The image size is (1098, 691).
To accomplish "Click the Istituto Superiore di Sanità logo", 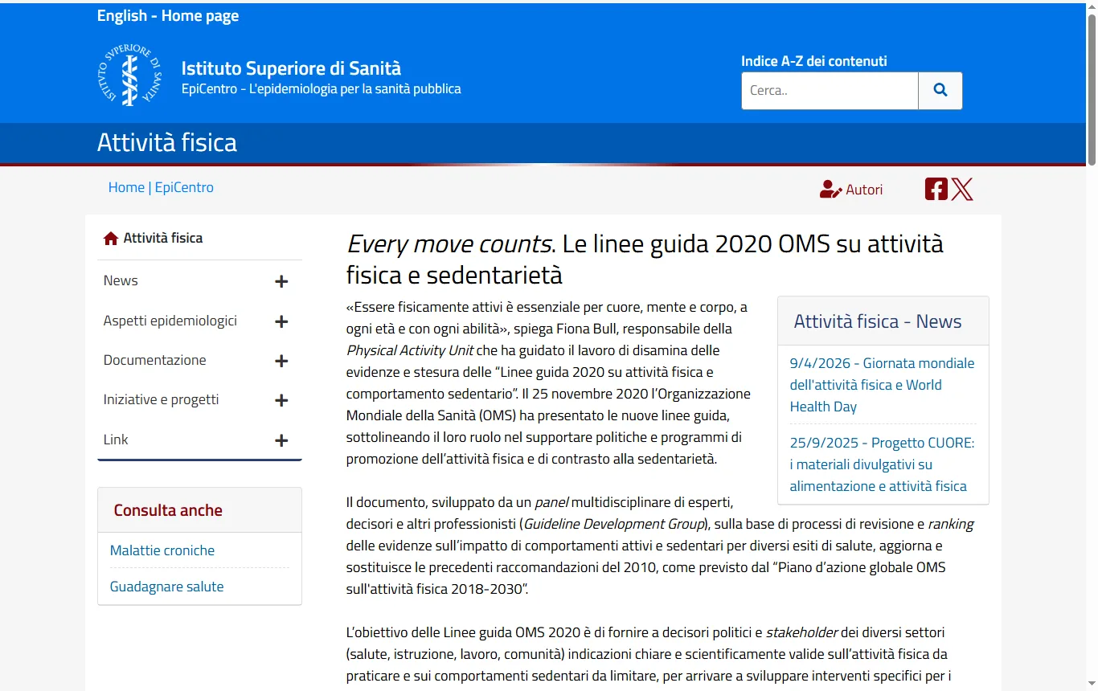I will click(130, 75).
